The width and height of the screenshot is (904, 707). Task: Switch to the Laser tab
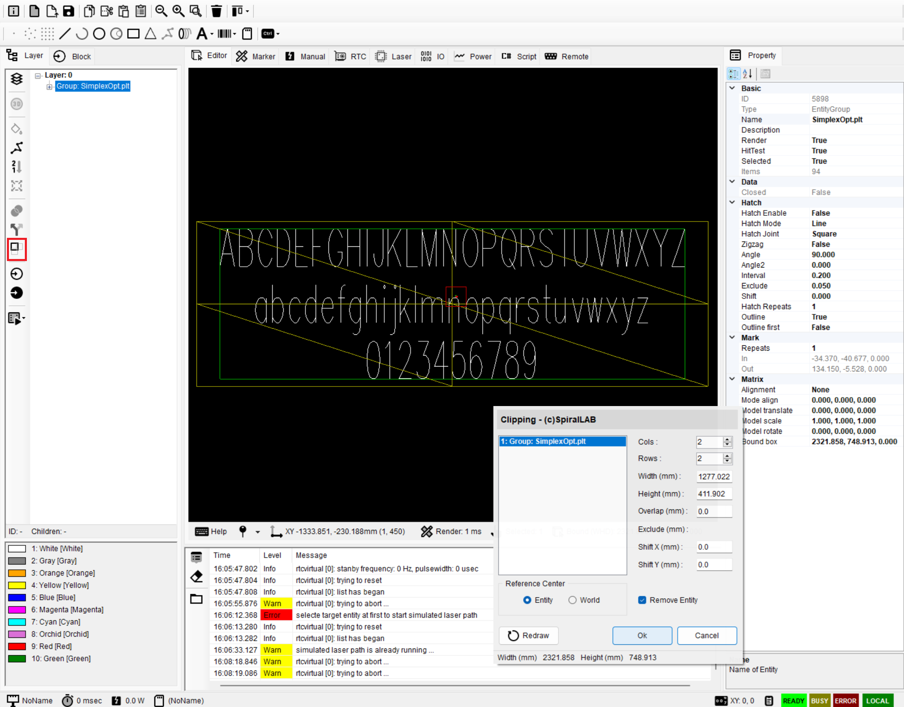[394, 56]
